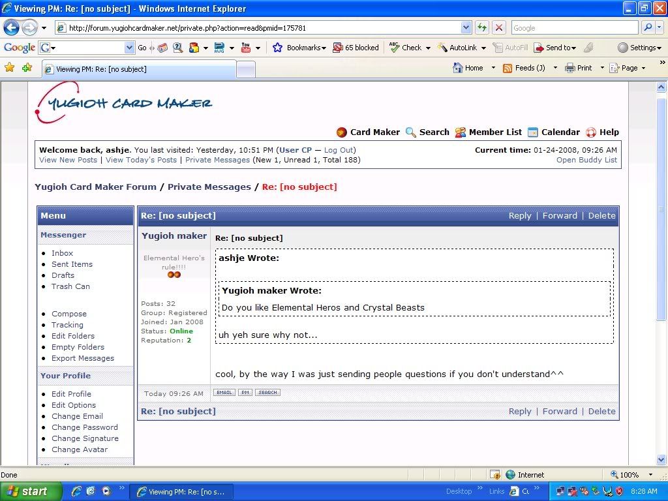The image size is (668, 501).
Task: Click the Card Maker icon link
Action: click(x=342, y=132)
